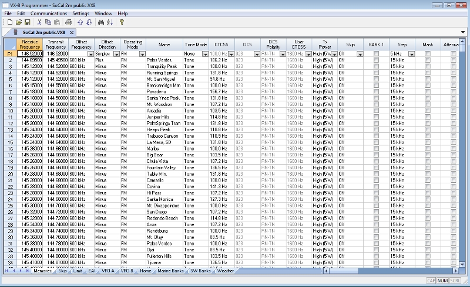Click the Print icon in the toolbar
470x287 pixels.
pos(69,22)
